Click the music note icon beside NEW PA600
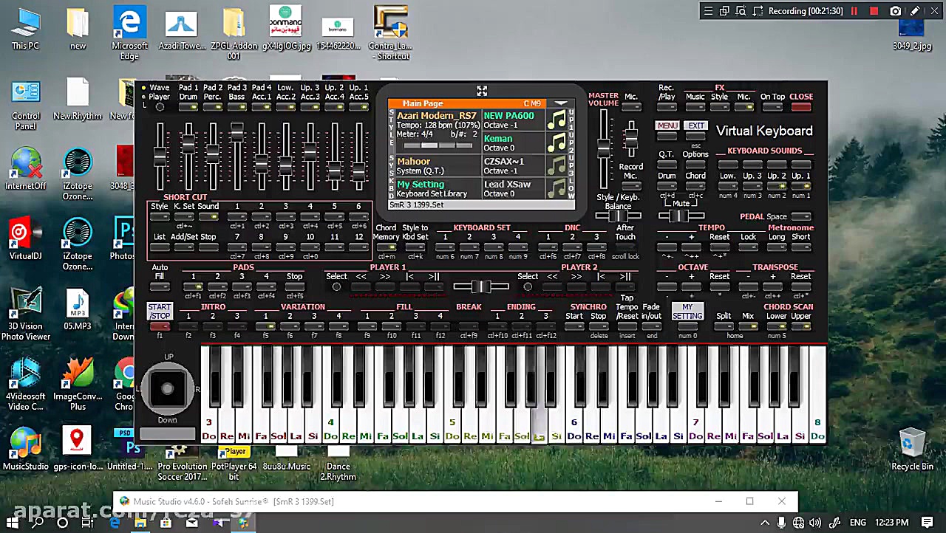This screenshot has height=533, width=946. [x=556, y=120]
